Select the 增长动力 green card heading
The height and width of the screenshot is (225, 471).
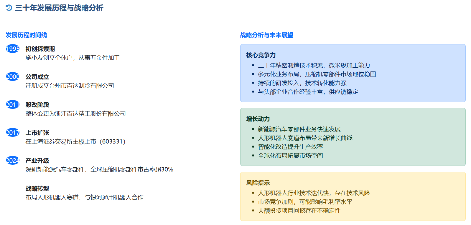tap(258, 119)
